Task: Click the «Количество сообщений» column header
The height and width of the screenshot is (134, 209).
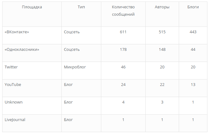Action: (x=123, y=11)
